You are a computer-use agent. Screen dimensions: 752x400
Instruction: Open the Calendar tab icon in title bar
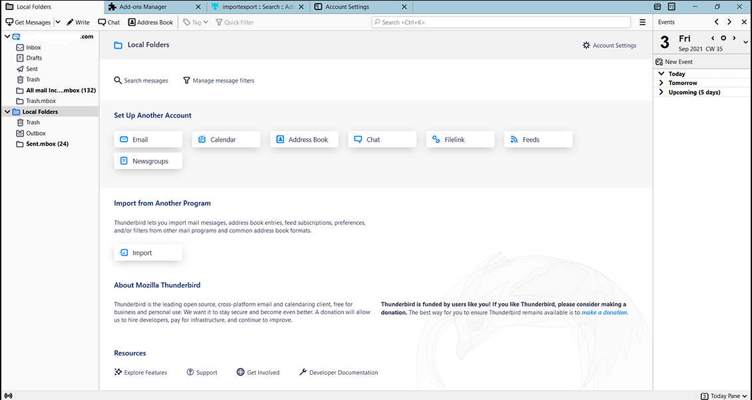click(658, 7)
